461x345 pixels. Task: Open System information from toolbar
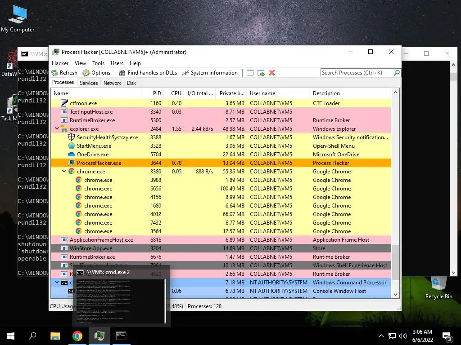pyautogui.click(x=210, y=73)
